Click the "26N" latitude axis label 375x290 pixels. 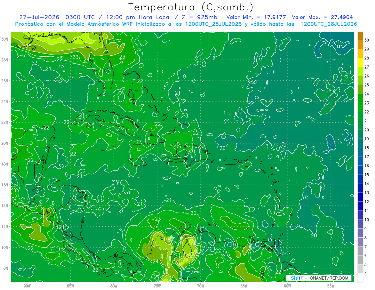tap(5, 81)
